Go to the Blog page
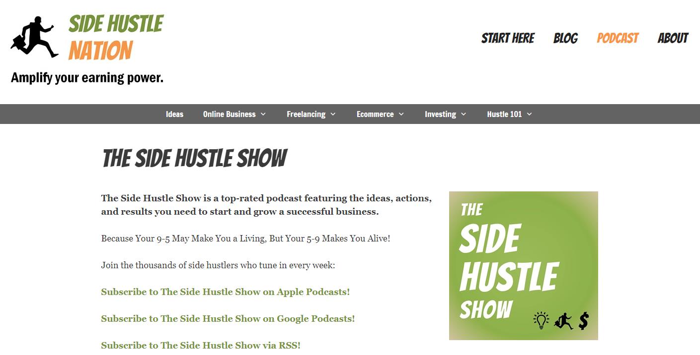Screen dimensions: 700x355 click(565, 38)
